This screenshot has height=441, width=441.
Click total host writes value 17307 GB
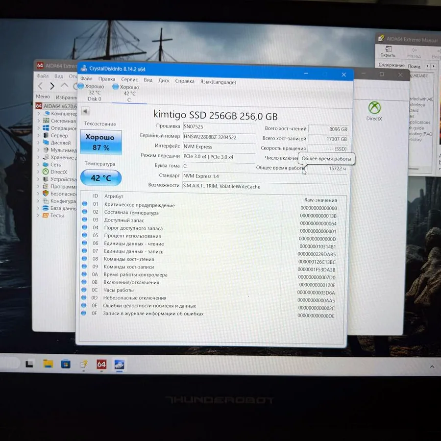(x=328, y=139)
